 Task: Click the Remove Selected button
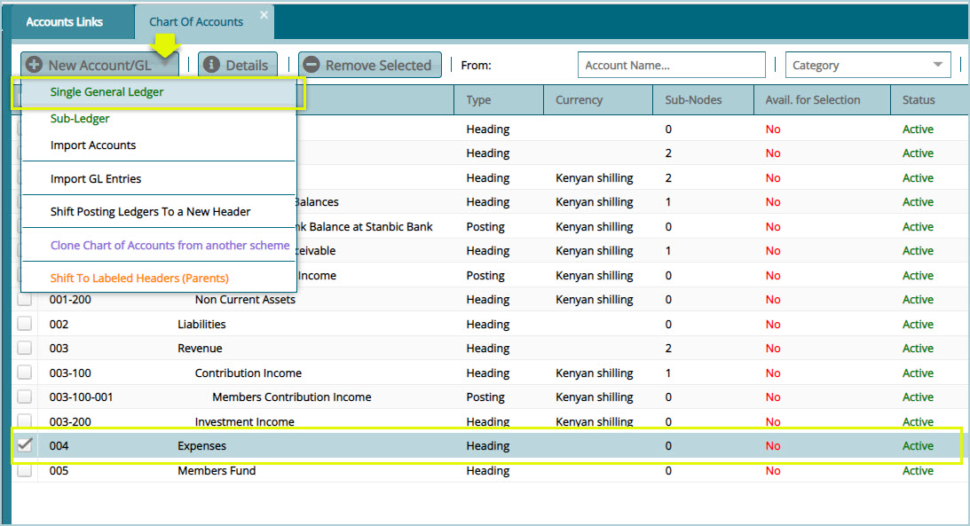tap(370, 64)
